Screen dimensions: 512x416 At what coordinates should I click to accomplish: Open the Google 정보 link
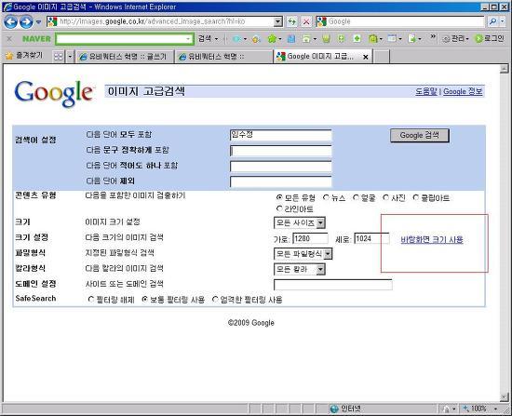click(x=463, y=91)
